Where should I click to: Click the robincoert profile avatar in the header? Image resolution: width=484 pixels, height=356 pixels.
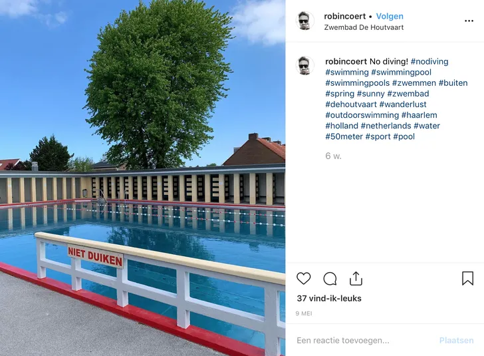(305, 21)
